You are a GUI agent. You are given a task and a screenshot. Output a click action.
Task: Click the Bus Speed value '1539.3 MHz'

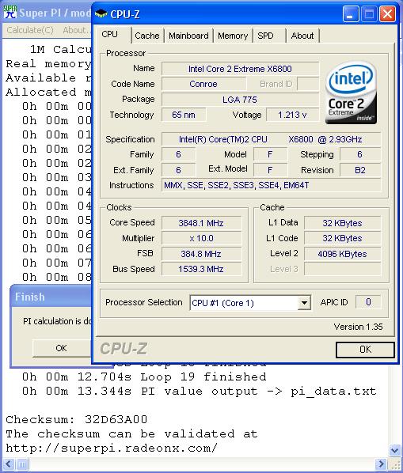pyautogui.click(x=201, y=269)
